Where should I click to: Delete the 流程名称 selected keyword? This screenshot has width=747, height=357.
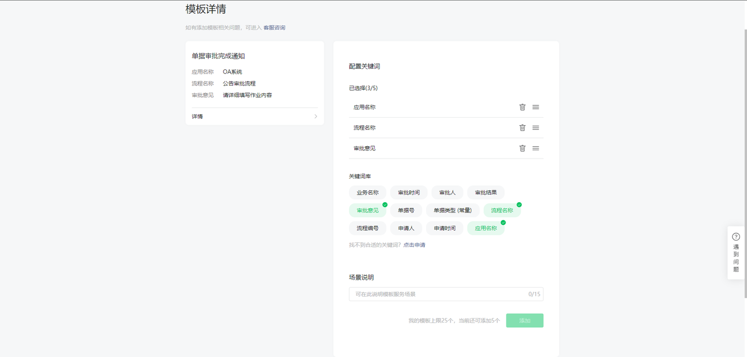point(522,128)
